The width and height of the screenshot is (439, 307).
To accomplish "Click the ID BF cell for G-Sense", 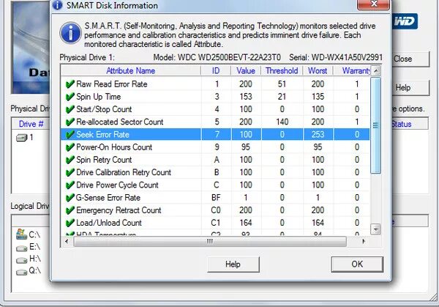I will click(216, 198).
